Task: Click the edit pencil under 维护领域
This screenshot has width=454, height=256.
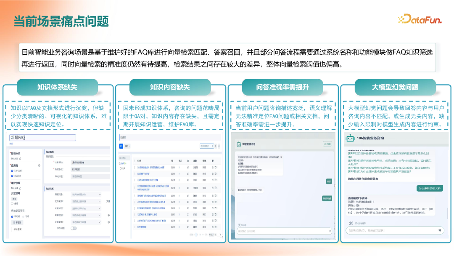Action: (20, 188)
